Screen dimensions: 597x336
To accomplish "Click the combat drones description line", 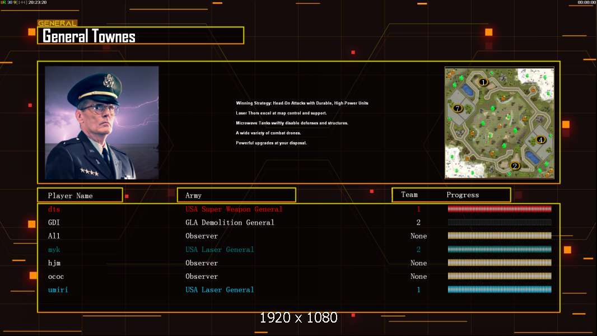I will click(268, 133).
